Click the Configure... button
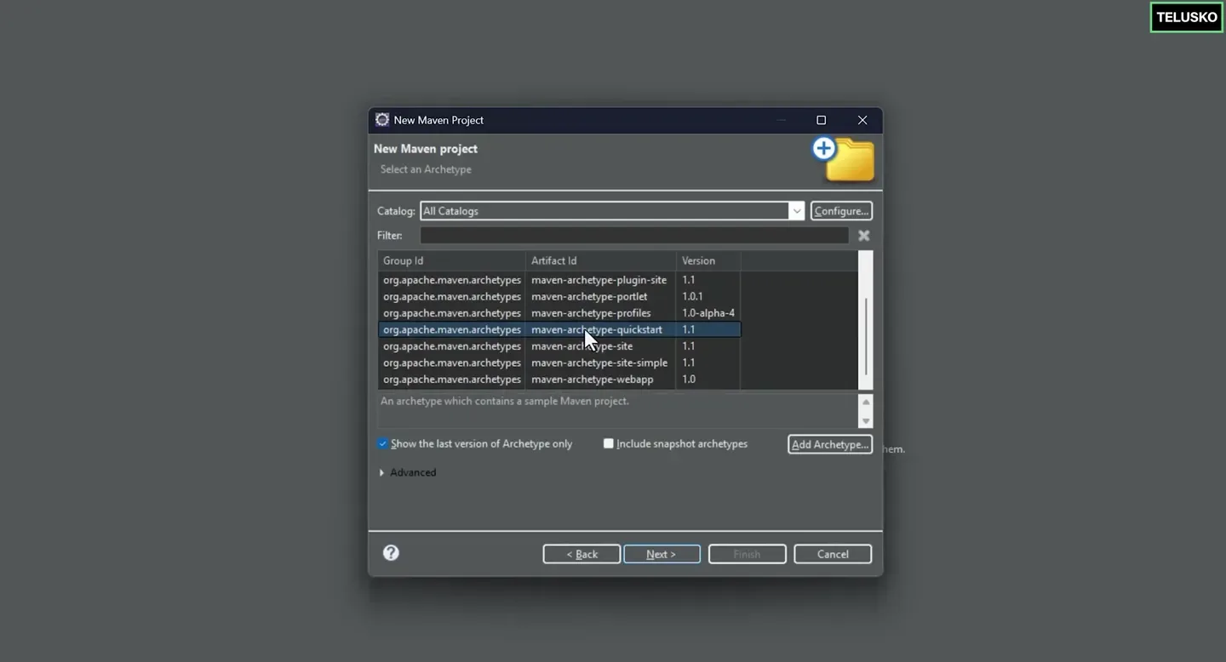 pos(841,211)
